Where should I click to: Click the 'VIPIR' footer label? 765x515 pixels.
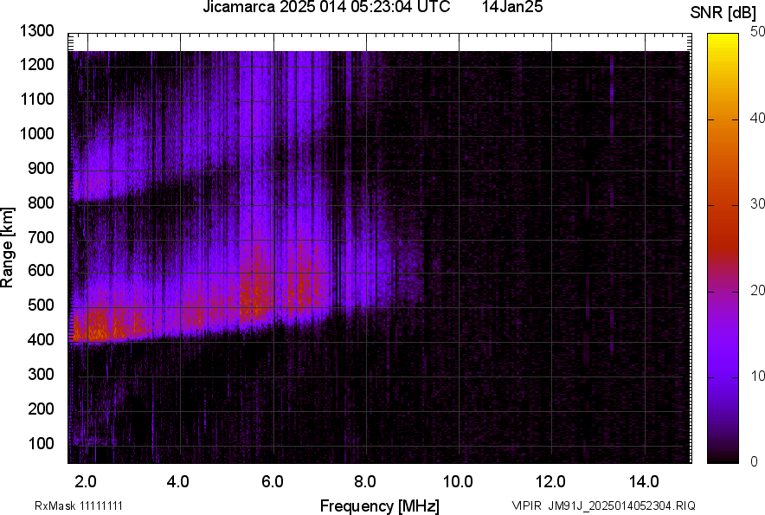526,505
